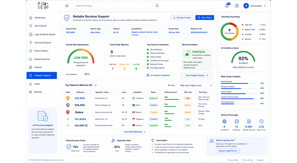Click the Dashboard home icon
297x163 pixels.
(x=31, y=18)
